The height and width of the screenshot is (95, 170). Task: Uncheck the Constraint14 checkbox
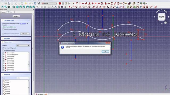[x=4, y=53]
